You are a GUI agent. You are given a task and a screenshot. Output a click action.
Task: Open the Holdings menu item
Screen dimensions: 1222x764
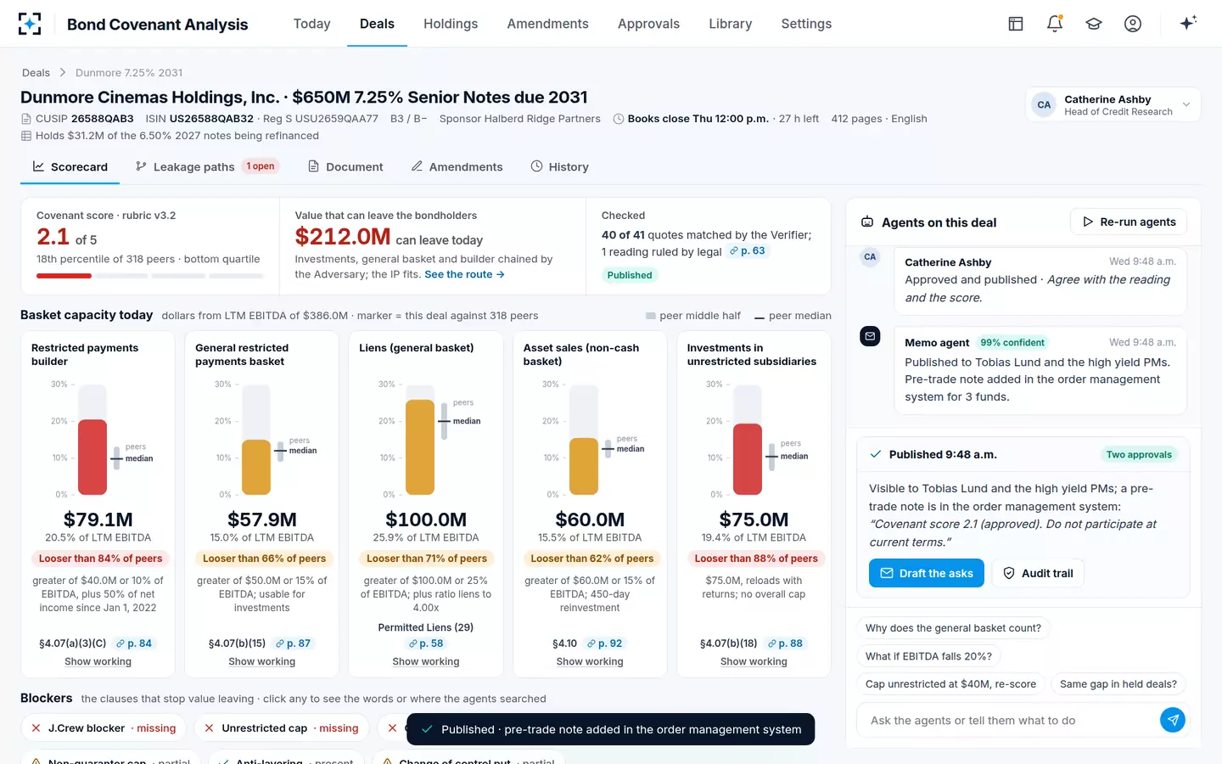(451, 24)
